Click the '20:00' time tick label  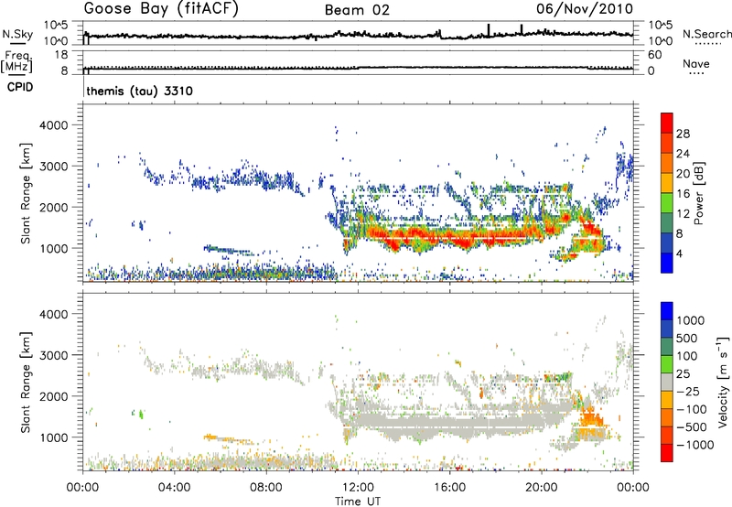pos(542,488)
